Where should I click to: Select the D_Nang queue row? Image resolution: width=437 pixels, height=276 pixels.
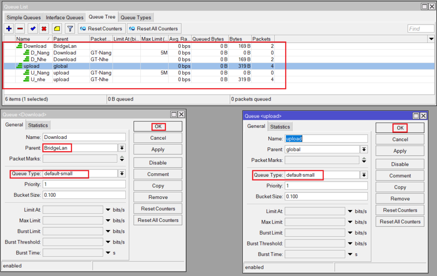pyautogui.click(x=41, y=53)
